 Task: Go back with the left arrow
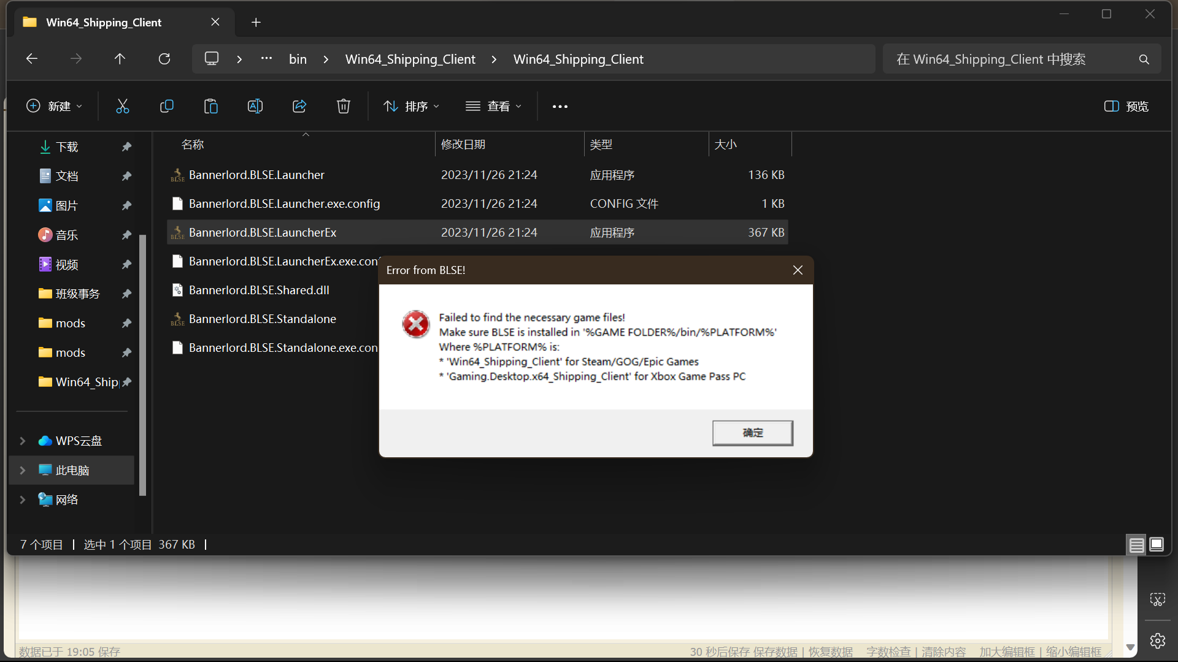click(32, 59)
